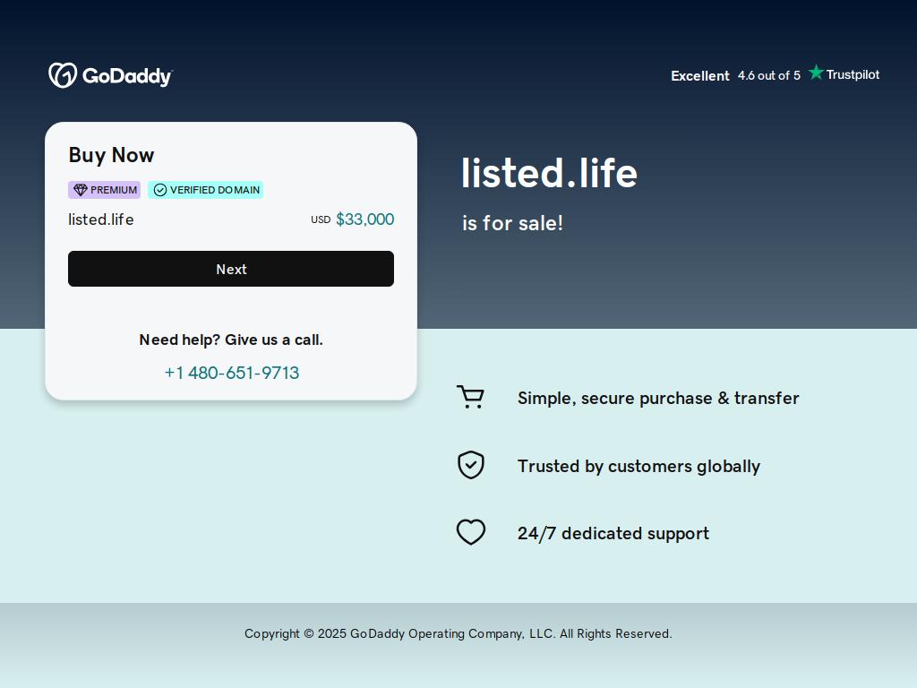917x688 pixels.
Task: Click the shopping cart icon
Action: (470, 397)
